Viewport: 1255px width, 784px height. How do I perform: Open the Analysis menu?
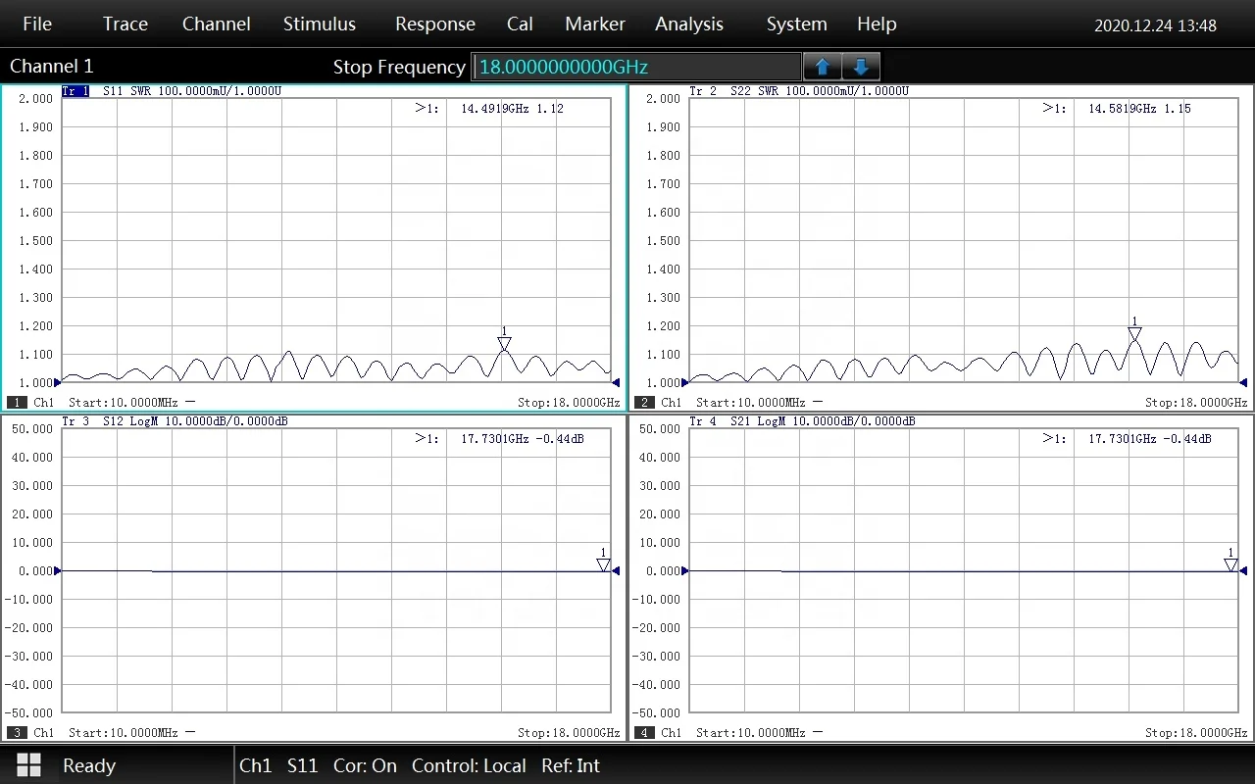689,24
